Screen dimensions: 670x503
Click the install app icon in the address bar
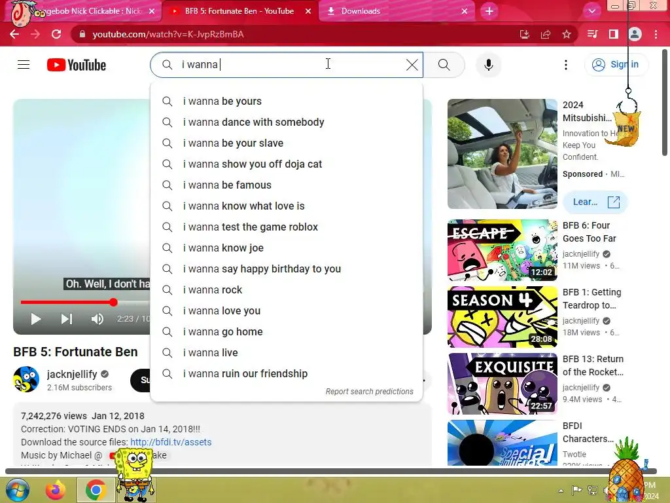pos(524,34)
